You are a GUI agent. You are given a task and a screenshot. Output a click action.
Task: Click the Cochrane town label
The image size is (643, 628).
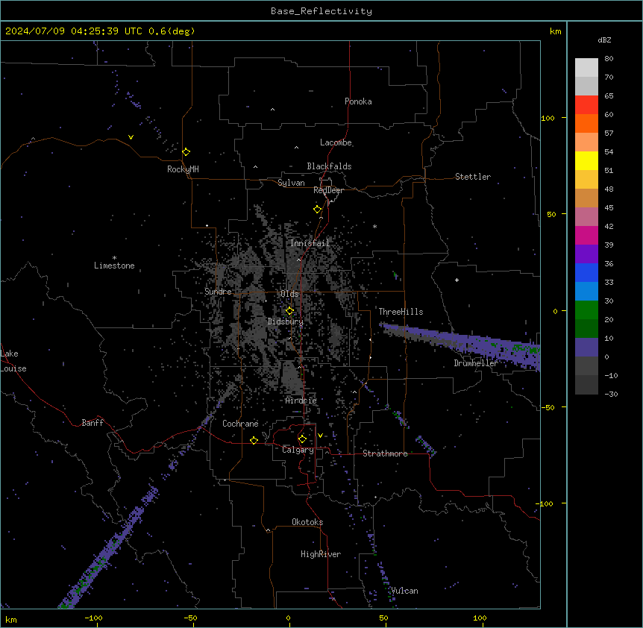tap(240, 424)
